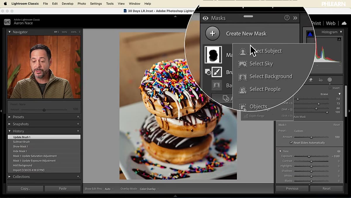Select 'Show Mask 1' history step
The width and height of the screenshot is (351, 198).
(44, 146)
